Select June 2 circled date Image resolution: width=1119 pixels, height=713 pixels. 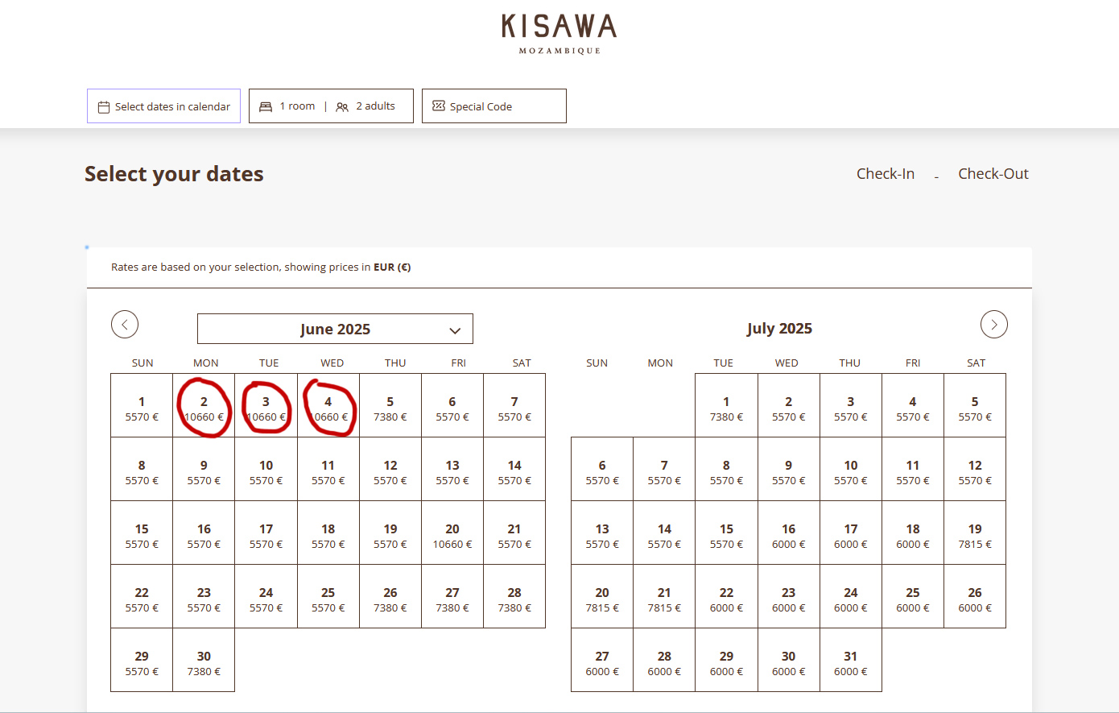click(204, 408)
